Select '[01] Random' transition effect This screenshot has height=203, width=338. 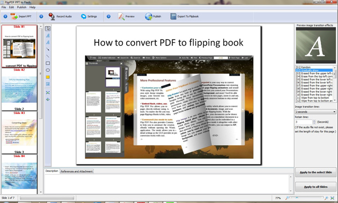coord(314,67)
